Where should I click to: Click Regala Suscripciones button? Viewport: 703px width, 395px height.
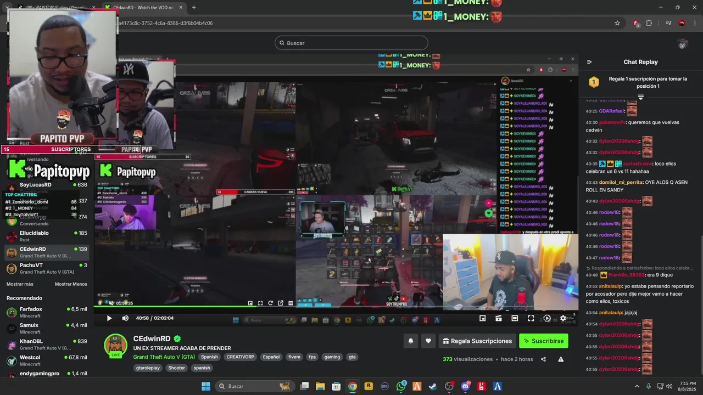(477, 341)
